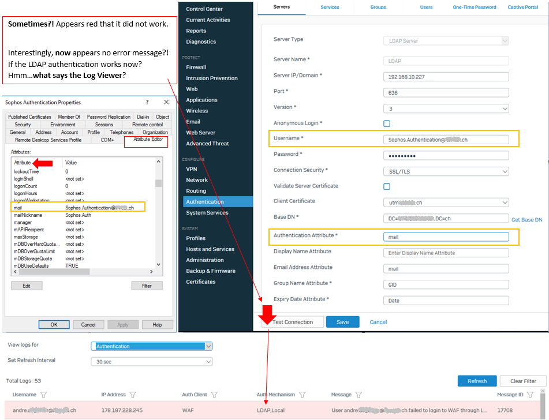Switch to the Captive Portal tab
The width and height of the screenshot is (549, 420).
523,7
